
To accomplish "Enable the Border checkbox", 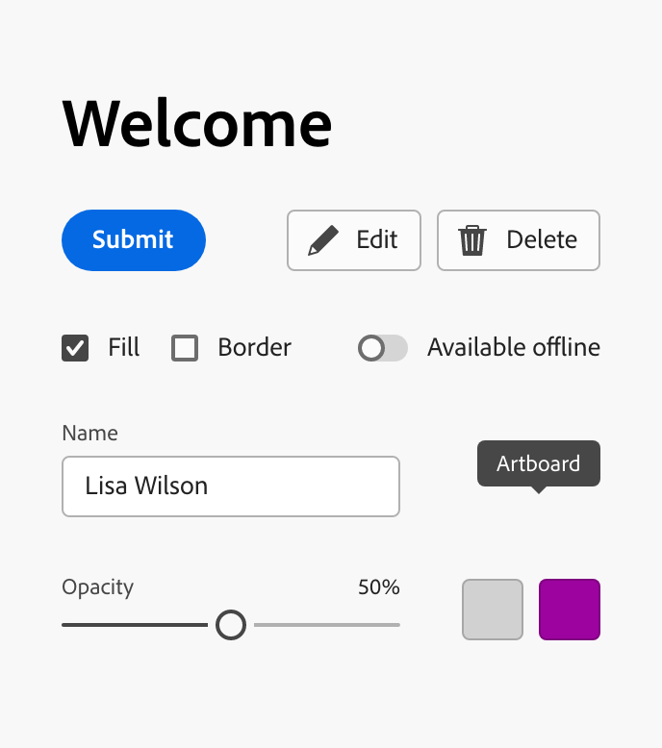I will pyautogui.click(x=185, y=348).
